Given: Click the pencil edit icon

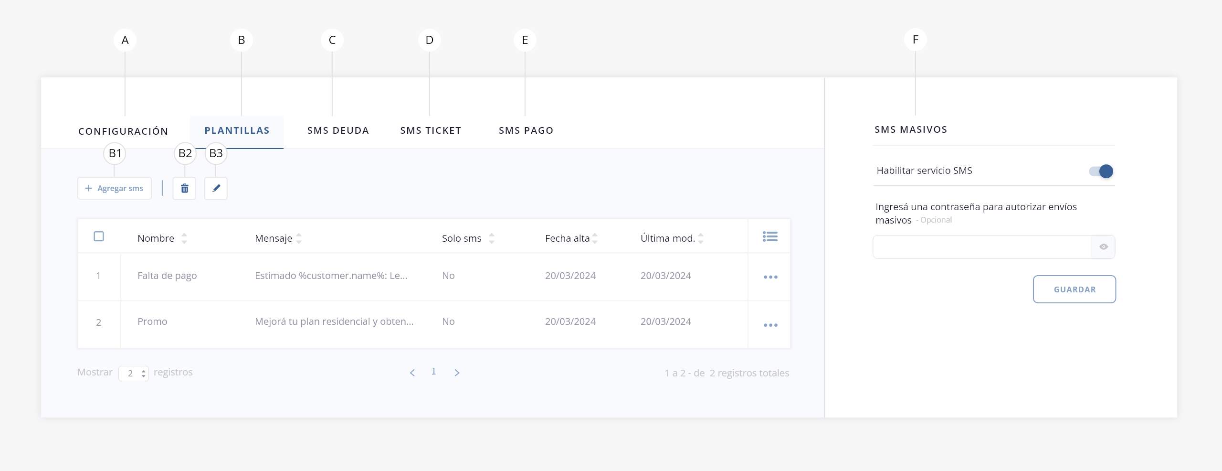Looking at the screenshot, I should point(216,189).
